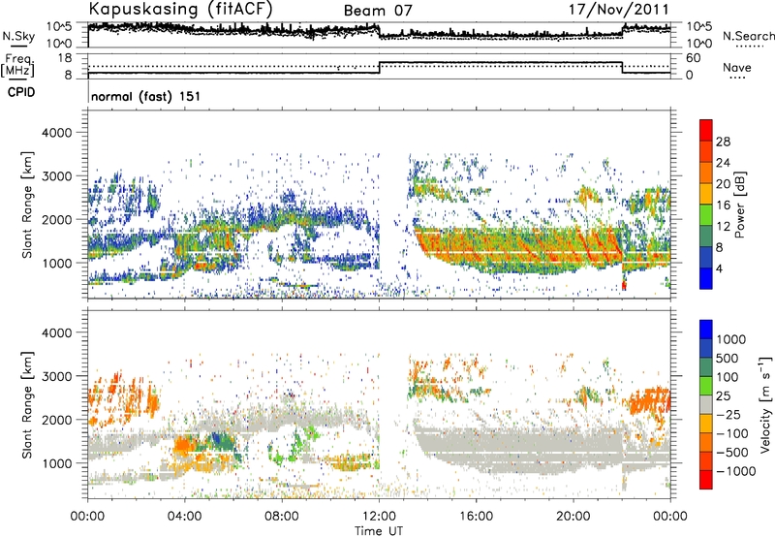Click the "-25" label on the velocity colorbar
The image size is (775, 537).
(x=728, y=415)
